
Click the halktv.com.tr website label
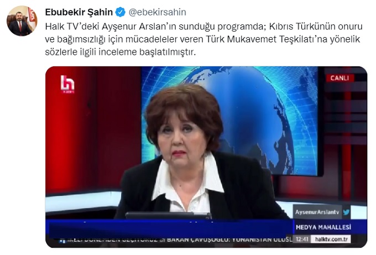331,239
